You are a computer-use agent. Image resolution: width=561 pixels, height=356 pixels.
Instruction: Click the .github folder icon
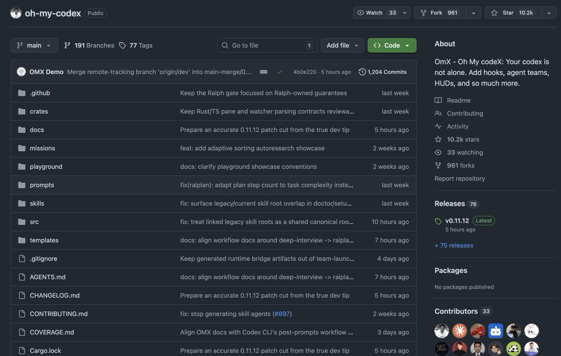point(22,93)
